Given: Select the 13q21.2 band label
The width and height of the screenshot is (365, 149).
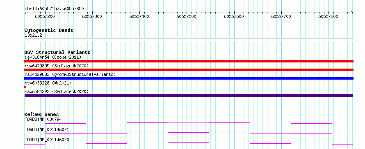Looking at the screenshot, I should [x=33, y=35].
